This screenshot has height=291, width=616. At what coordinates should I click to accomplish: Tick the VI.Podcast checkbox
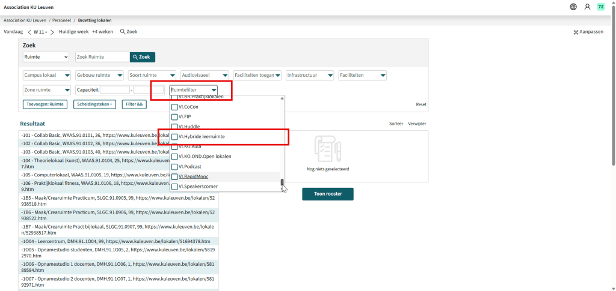174,166
